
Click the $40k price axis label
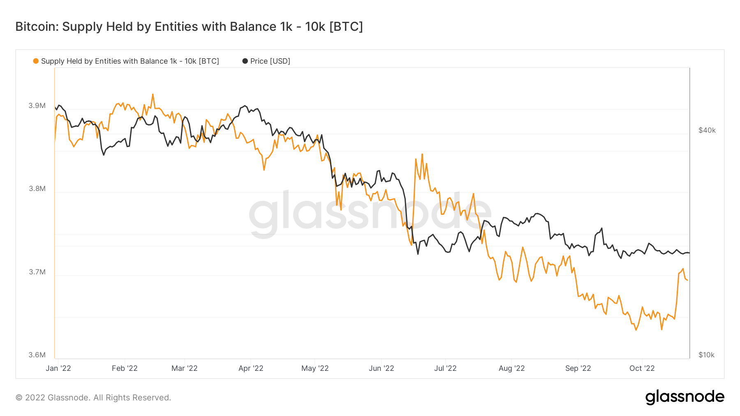click(x=707, y=131)
